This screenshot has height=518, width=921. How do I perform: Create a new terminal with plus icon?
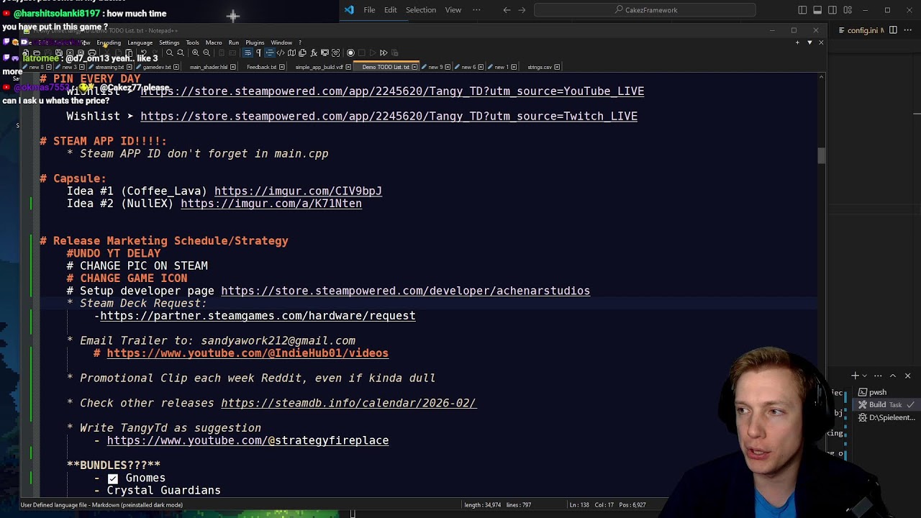pyautogui.click(x=855, y=376)
